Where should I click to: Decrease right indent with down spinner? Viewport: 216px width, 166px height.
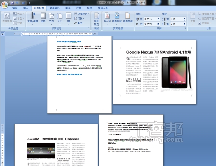click(x=158, y=25)
